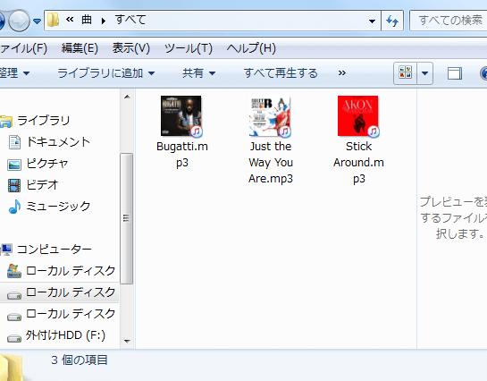The image size is (487, 381).
Task: Open the 編集(E) menu
Action: pyautogui.click(x=80, y=48)
